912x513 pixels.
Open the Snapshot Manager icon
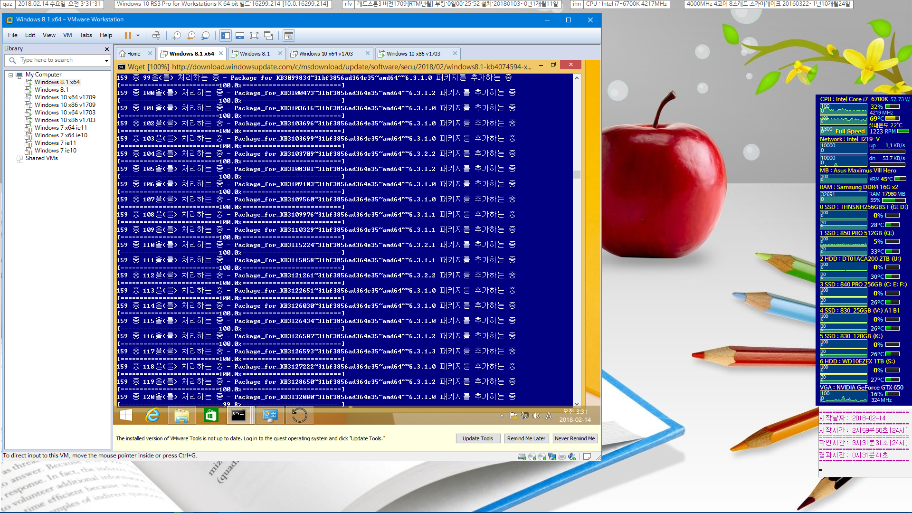coord(205,36)
